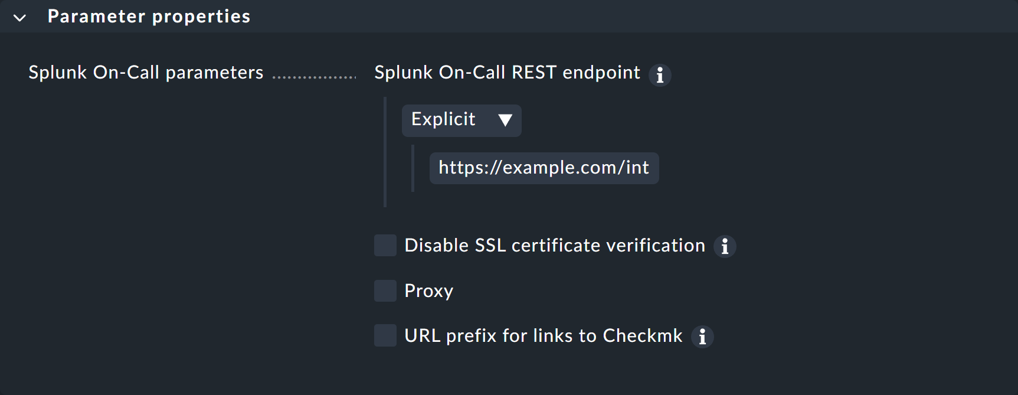Click the collapse chevron beside Parameter properties
The width and height of the screenshot is (1018, 395).
pos(19,18)
